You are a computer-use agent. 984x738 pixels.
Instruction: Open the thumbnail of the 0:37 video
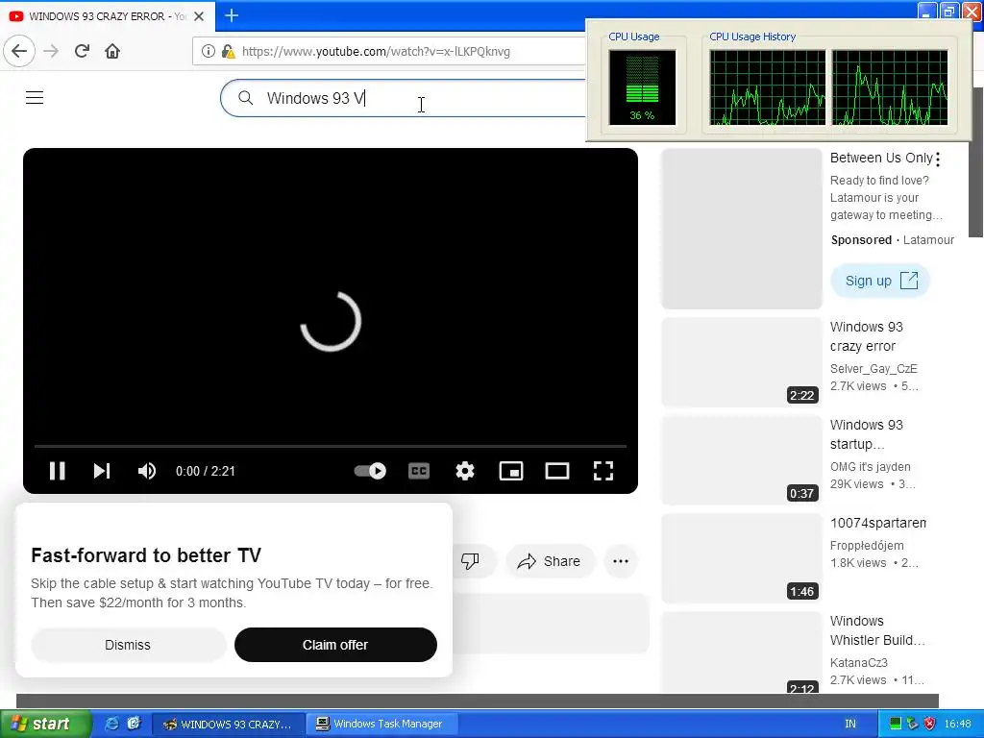742,460
